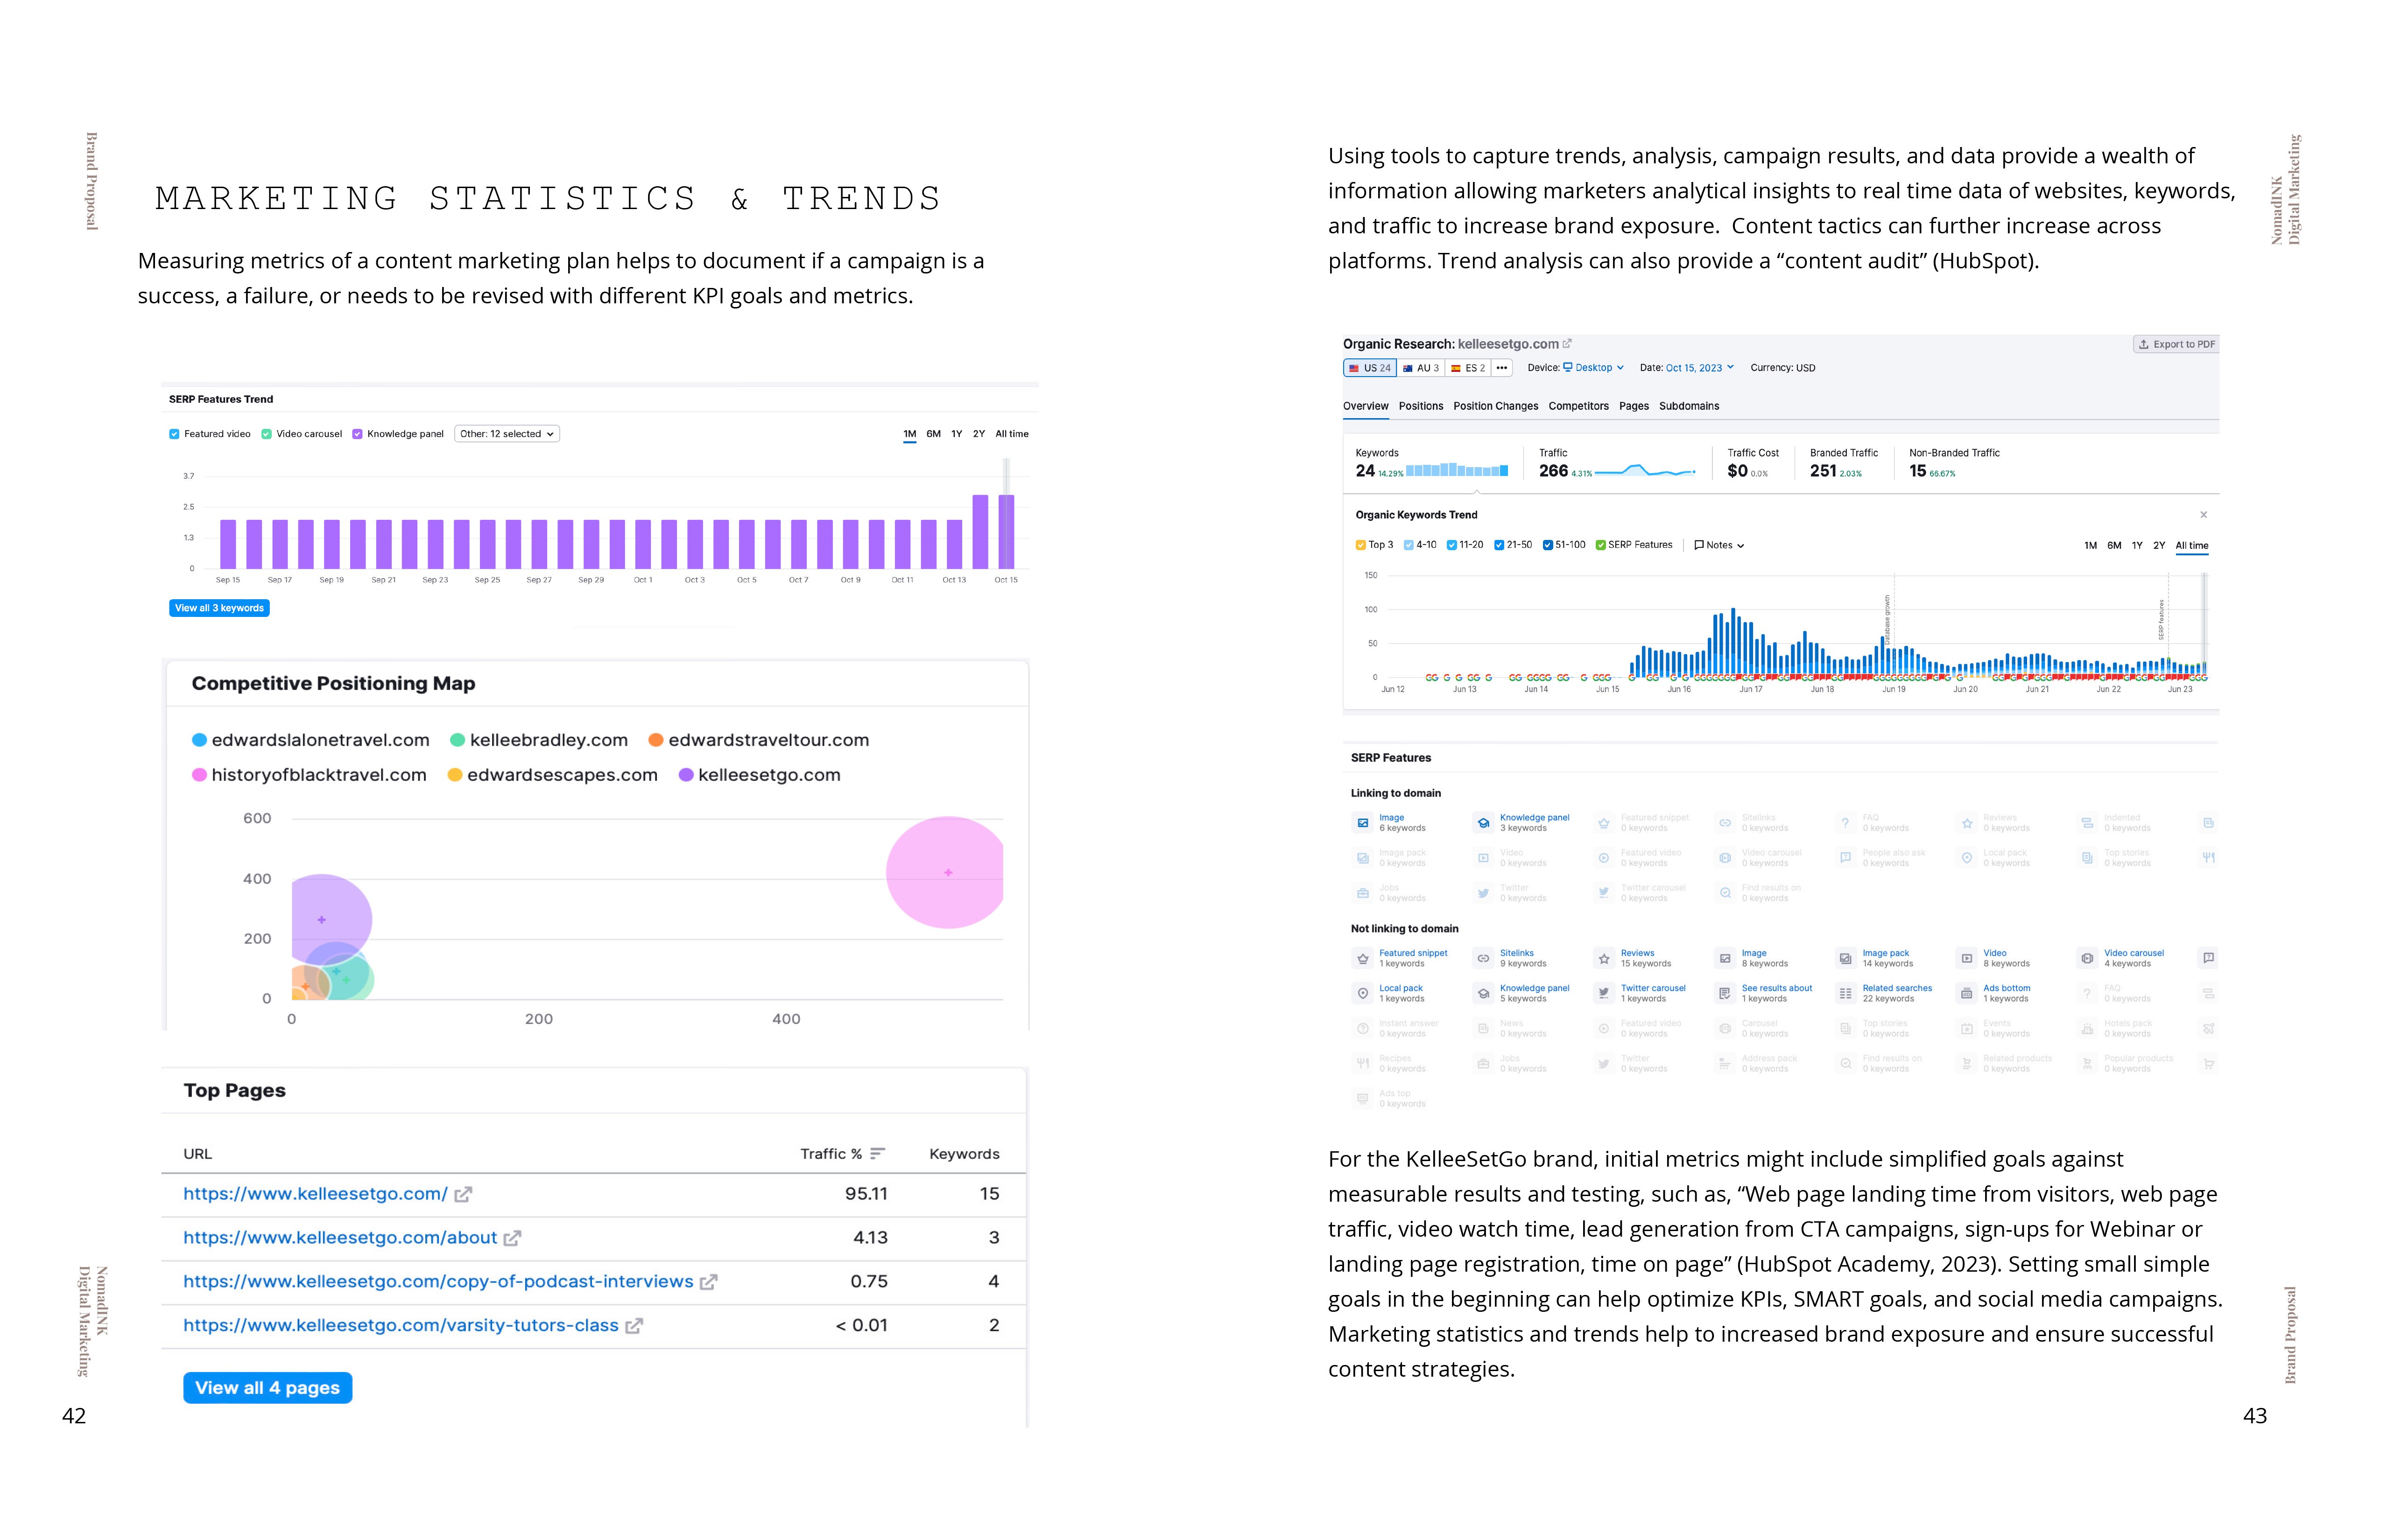This screenshot has height=1540, width=2381.
Task: Click the Image icon under Linking to domain
Action: pos(1363,823)
